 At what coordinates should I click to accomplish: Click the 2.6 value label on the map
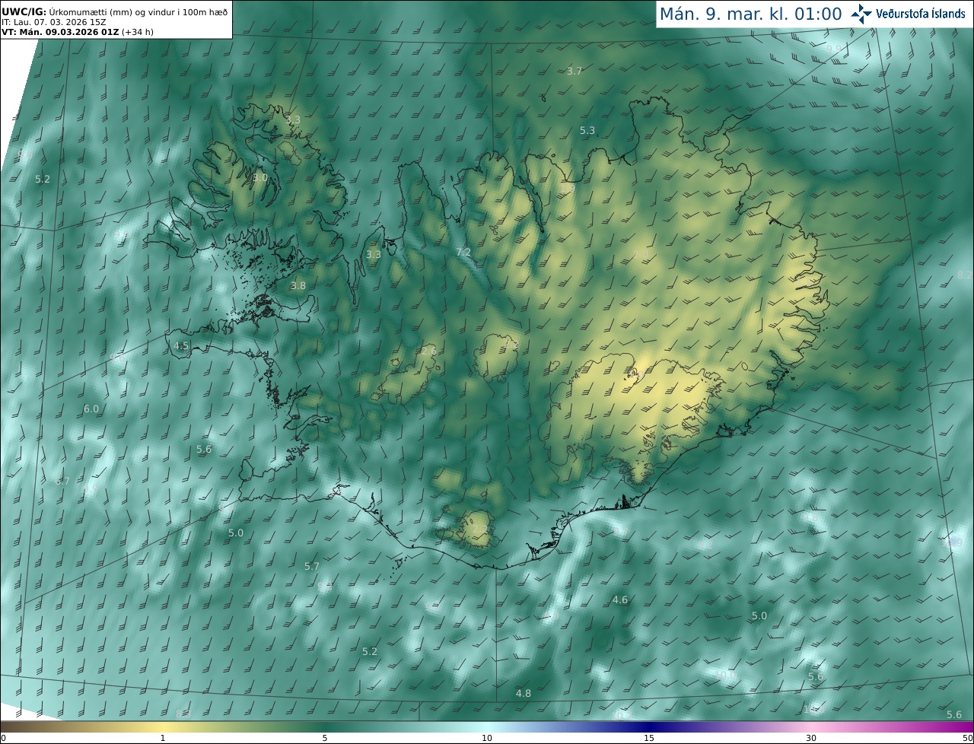429,351
